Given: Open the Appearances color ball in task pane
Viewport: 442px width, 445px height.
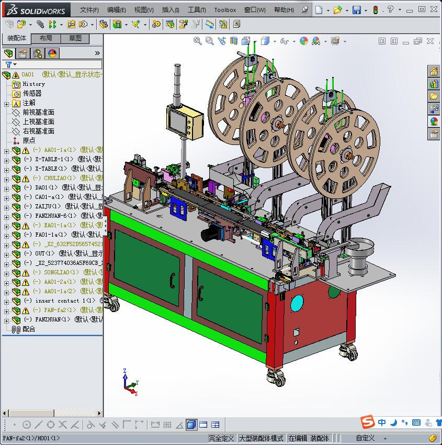Looking at the screenshot, I should point(434,121).
